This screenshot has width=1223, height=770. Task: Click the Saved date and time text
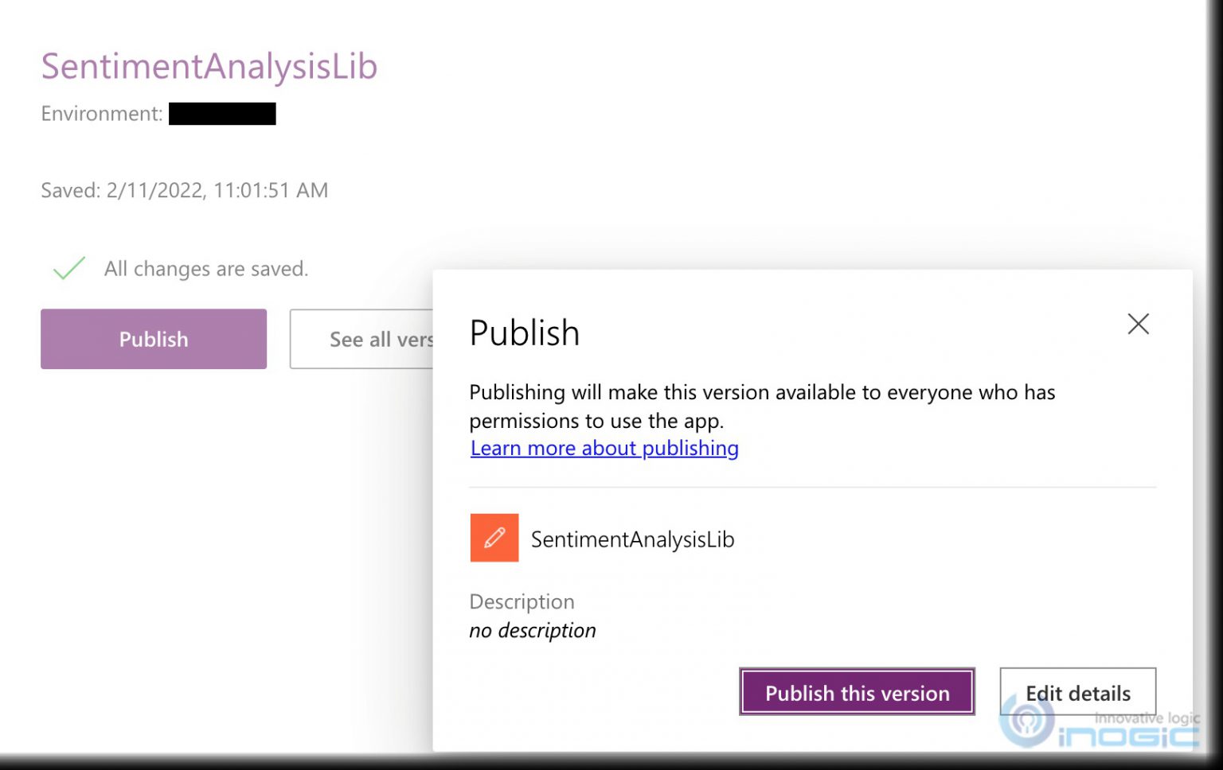coord(185,190)
